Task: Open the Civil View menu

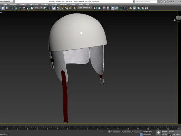Action: [x=54, y=4]
